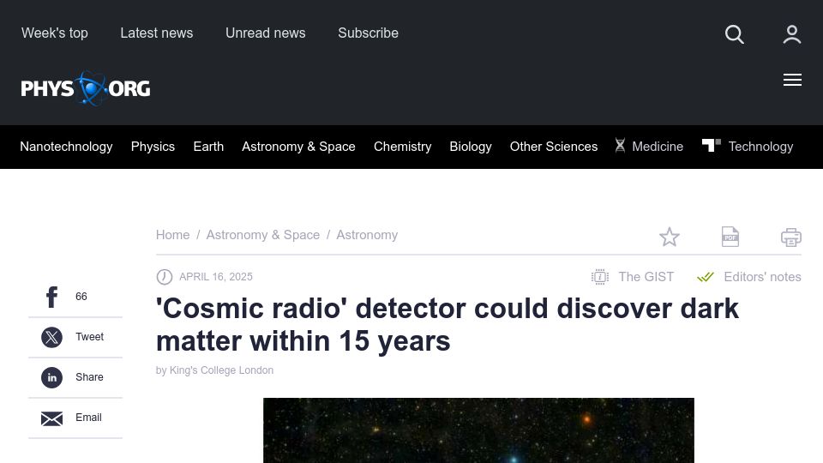
Task: Select Nanotechnology category
Action: (x=66, y=147)
